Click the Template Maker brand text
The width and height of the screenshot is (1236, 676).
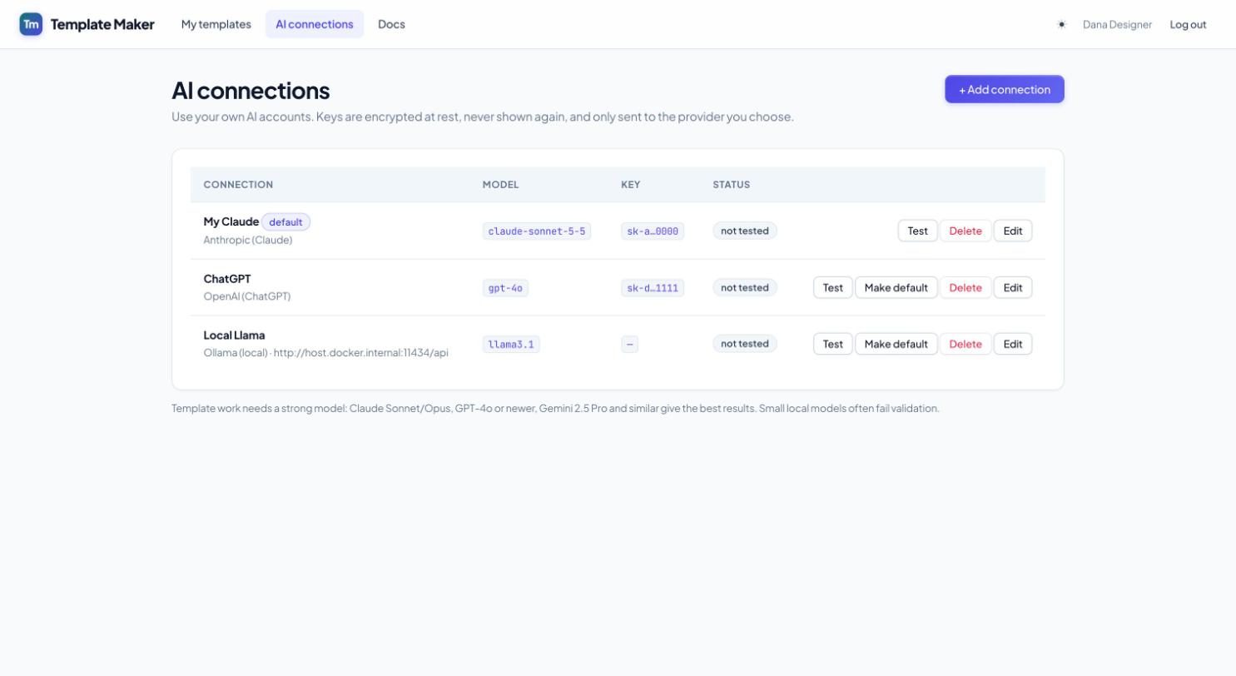pos(102,24)
